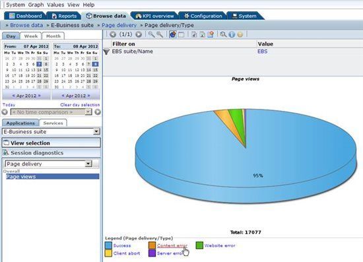363x262 pixels.
Task: Open the KPI overview tab
Action: 154,16
